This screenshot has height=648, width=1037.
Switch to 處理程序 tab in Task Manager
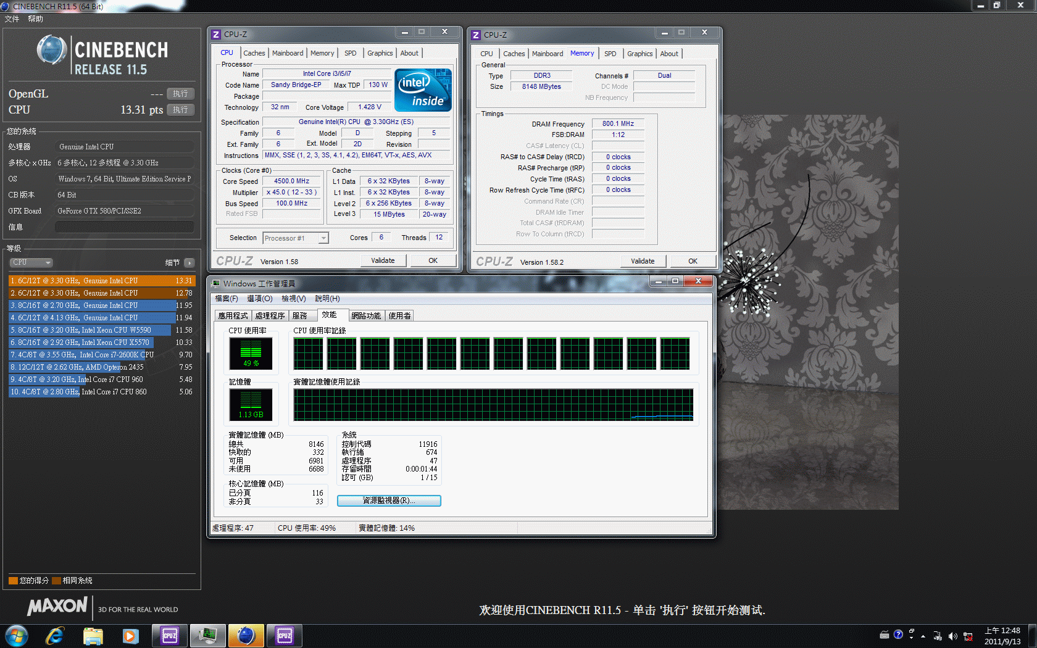pyautogui.click(x=270, y=315)
